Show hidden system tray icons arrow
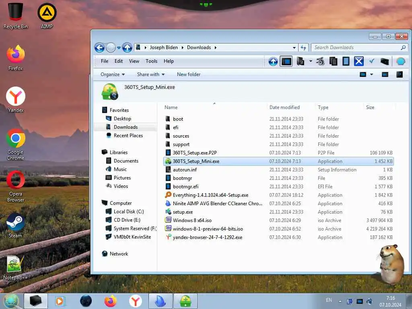This screenshot has width=412, height=309. pyautogui.click(x=340, y=301)
